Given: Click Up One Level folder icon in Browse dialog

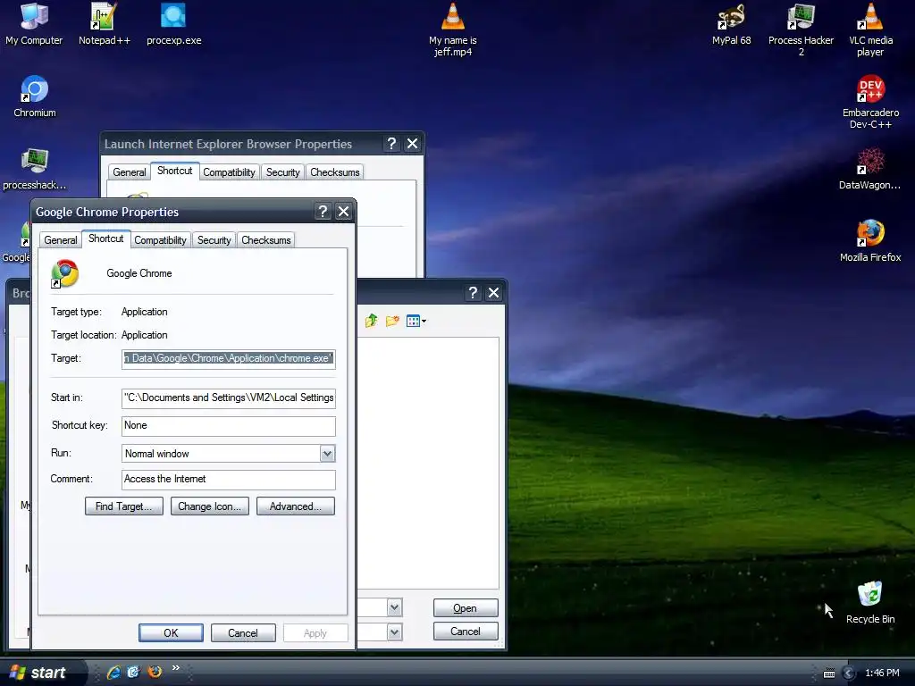Looking at the screenshot, I should pyautogui.click(x=371, y=321).
